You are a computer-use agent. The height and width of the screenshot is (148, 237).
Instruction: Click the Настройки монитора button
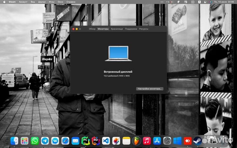pyautogui.click(x=149, y=89)
